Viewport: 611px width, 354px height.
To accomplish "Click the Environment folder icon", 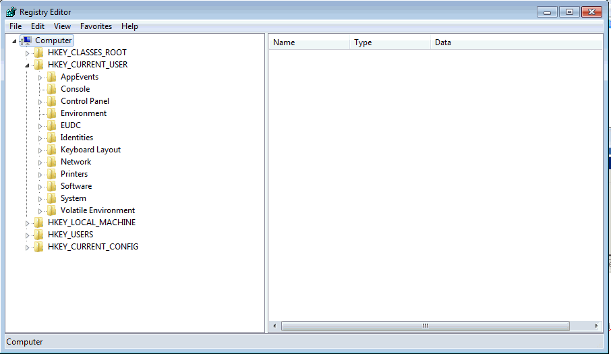I will 51,113.
